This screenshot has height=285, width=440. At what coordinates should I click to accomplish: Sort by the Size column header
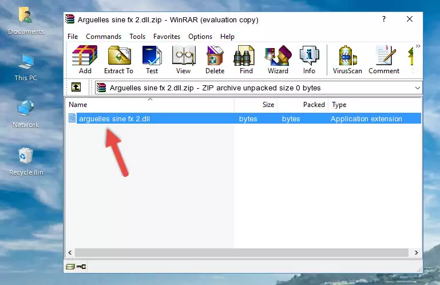click(x=256, y=105)
